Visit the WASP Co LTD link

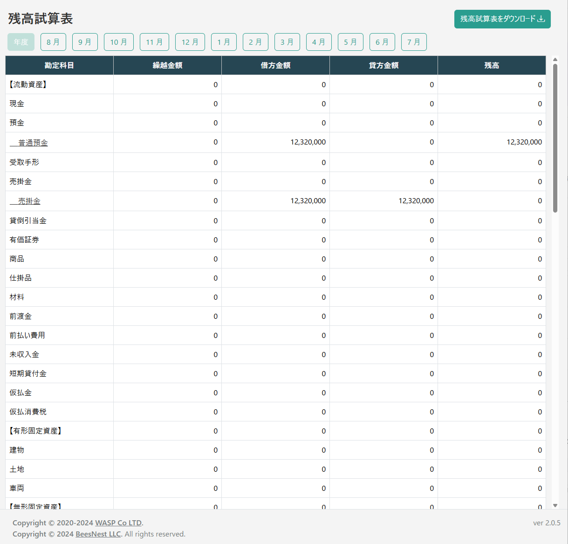click(x=118, y=523)
